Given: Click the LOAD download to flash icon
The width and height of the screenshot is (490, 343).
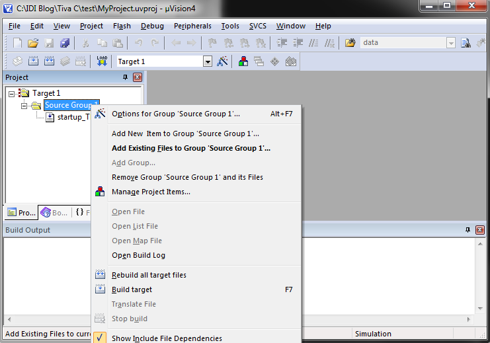Looking at the screenshot, I should pos(102,61).
